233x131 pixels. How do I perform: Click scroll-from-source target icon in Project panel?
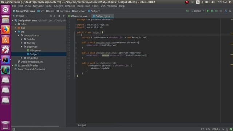51,16
